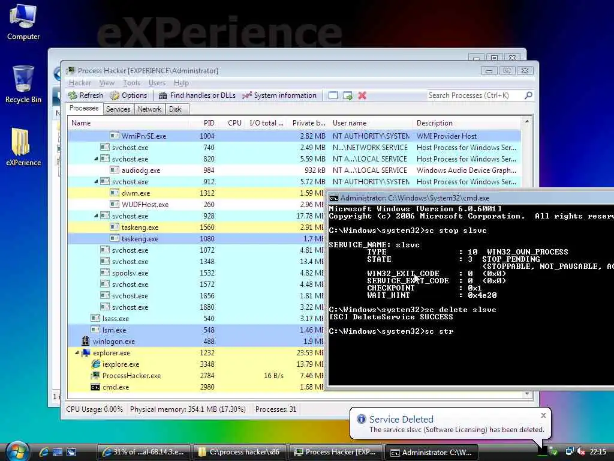Sort by the User name column

(371, 123)
